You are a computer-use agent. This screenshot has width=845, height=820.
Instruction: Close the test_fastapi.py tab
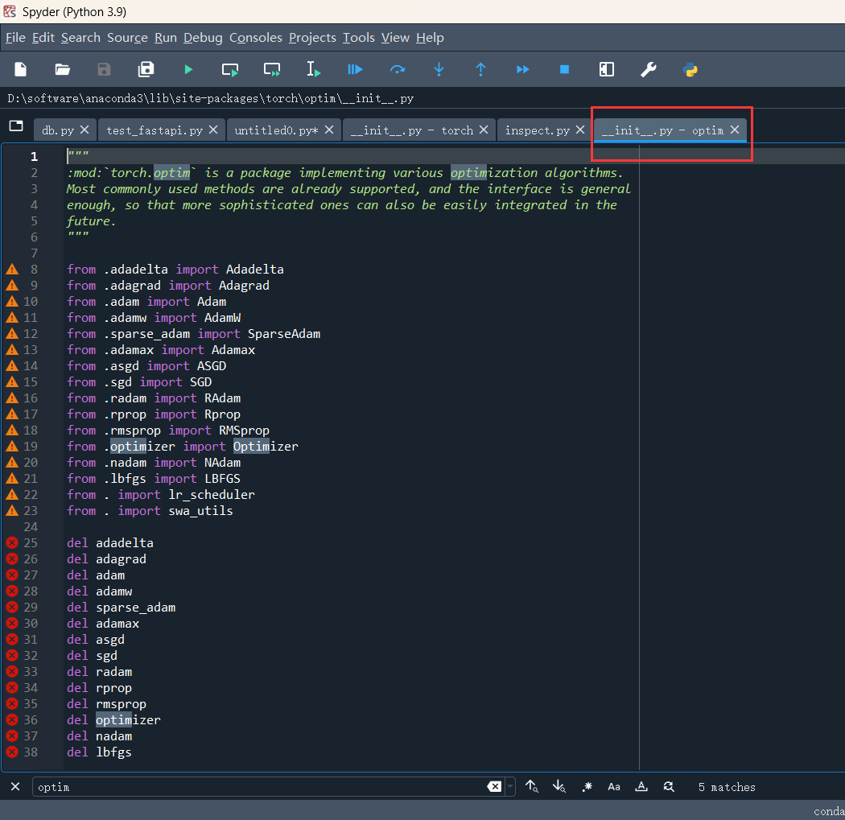(x=213, y=130)
